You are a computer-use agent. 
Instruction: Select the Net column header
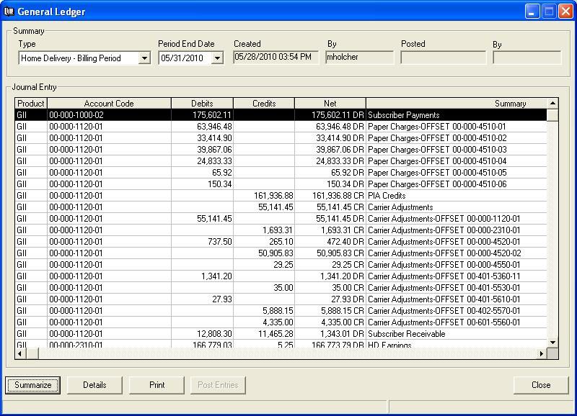(x=330, y=104)
